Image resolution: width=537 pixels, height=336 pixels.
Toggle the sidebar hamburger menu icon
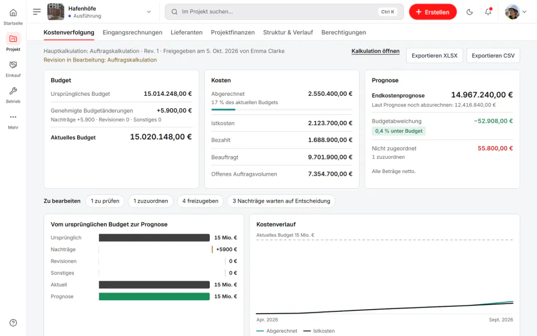pyautogui.click(x=37, y=12)
